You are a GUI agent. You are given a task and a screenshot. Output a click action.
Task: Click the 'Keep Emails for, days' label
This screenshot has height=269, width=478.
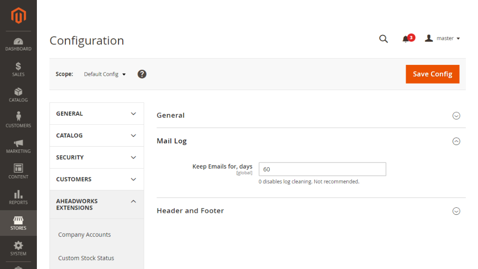tap(222, 167)
